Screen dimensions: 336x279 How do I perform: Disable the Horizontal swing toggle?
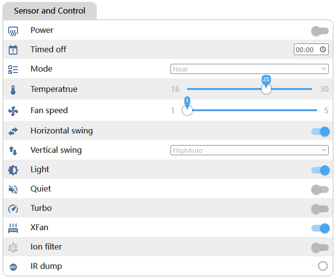tap(321, 131)
